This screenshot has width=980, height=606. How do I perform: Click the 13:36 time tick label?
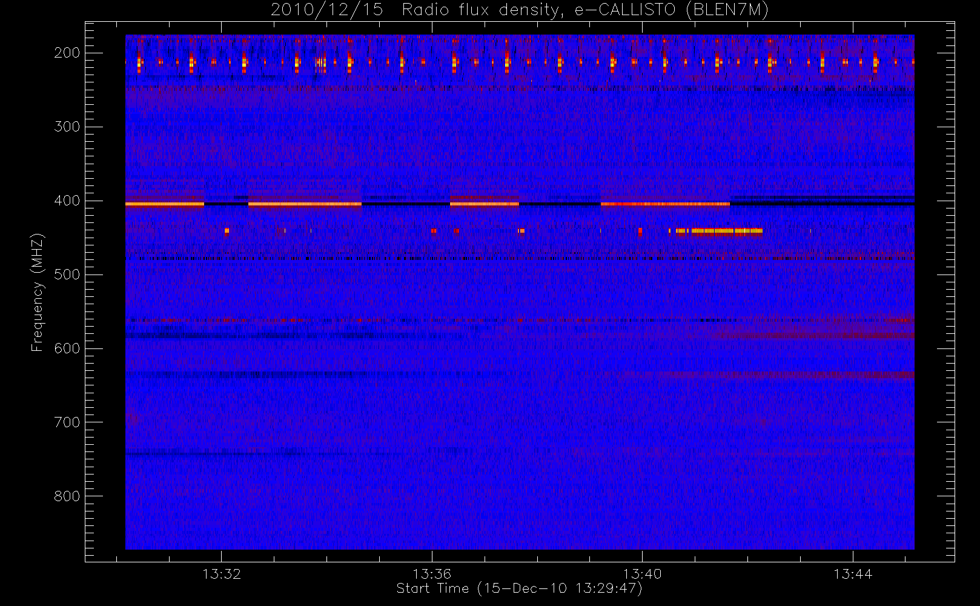tap(432, 573)
